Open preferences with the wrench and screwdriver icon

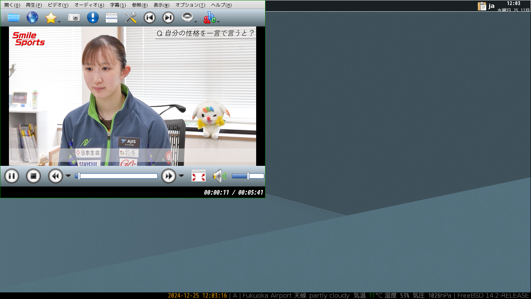click(x=131, y=18)
